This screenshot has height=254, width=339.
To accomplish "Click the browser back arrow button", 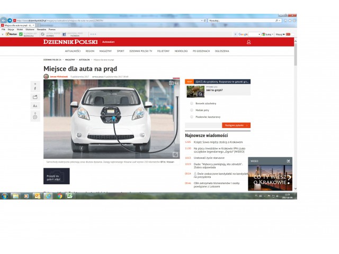I will pos(4,20).
